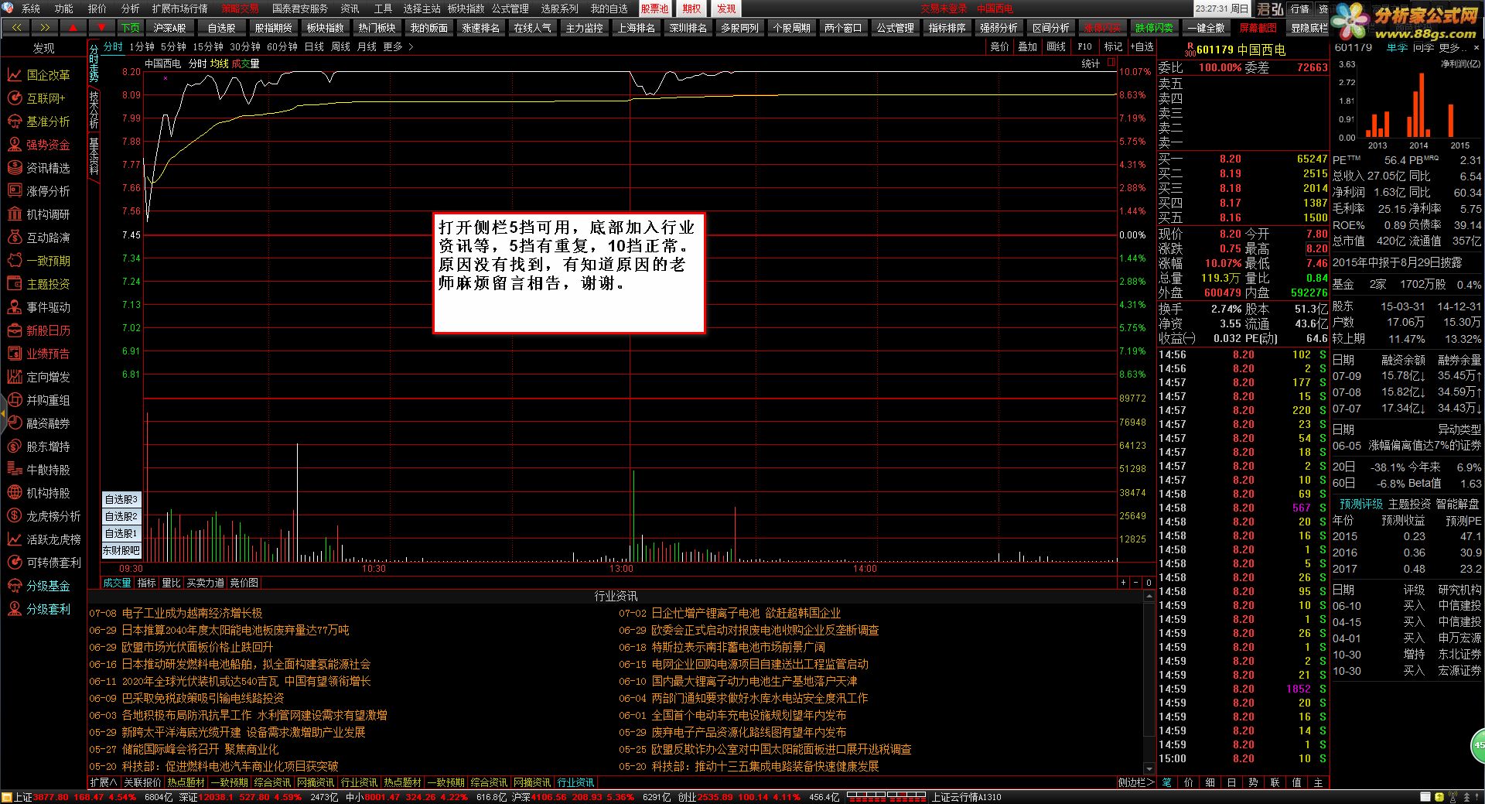This screenshot has height=804, width=1485.
Task: Open the 报价 menu
Action: point(97,9)
